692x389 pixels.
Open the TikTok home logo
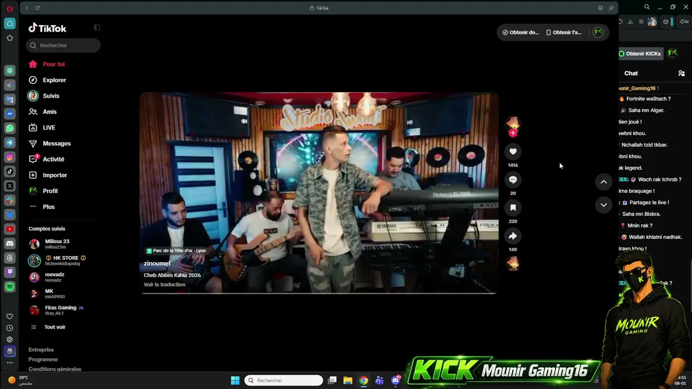48,28
